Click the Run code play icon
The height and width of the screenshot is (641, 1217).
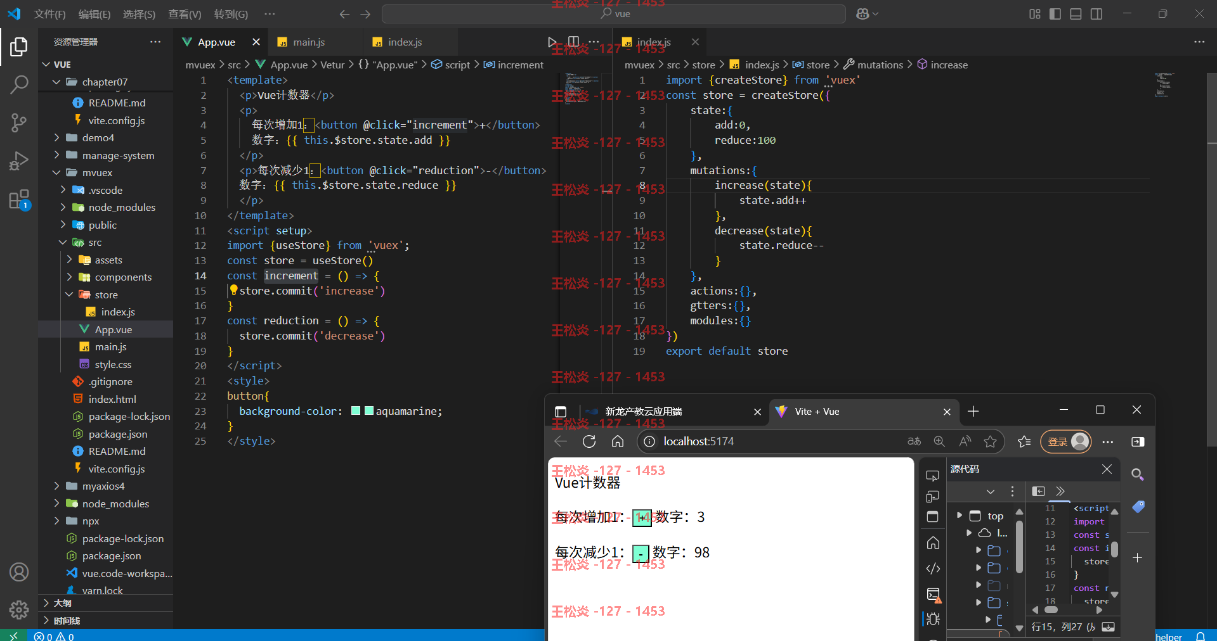coord(552,42)
